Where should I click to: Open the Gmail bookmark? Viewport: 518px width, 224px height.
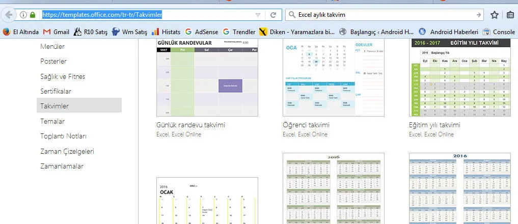click(x=56, y=32)
